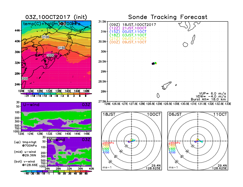Click the "133E" longitude axis tick
This screenshot has height=187, width=243.
click(228, 104)
